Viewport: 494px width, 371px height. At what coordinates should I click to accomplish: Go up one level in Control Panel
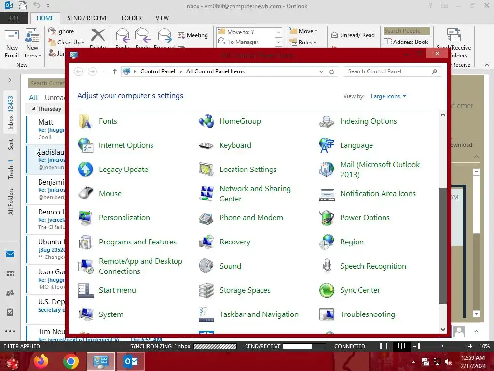115,71
